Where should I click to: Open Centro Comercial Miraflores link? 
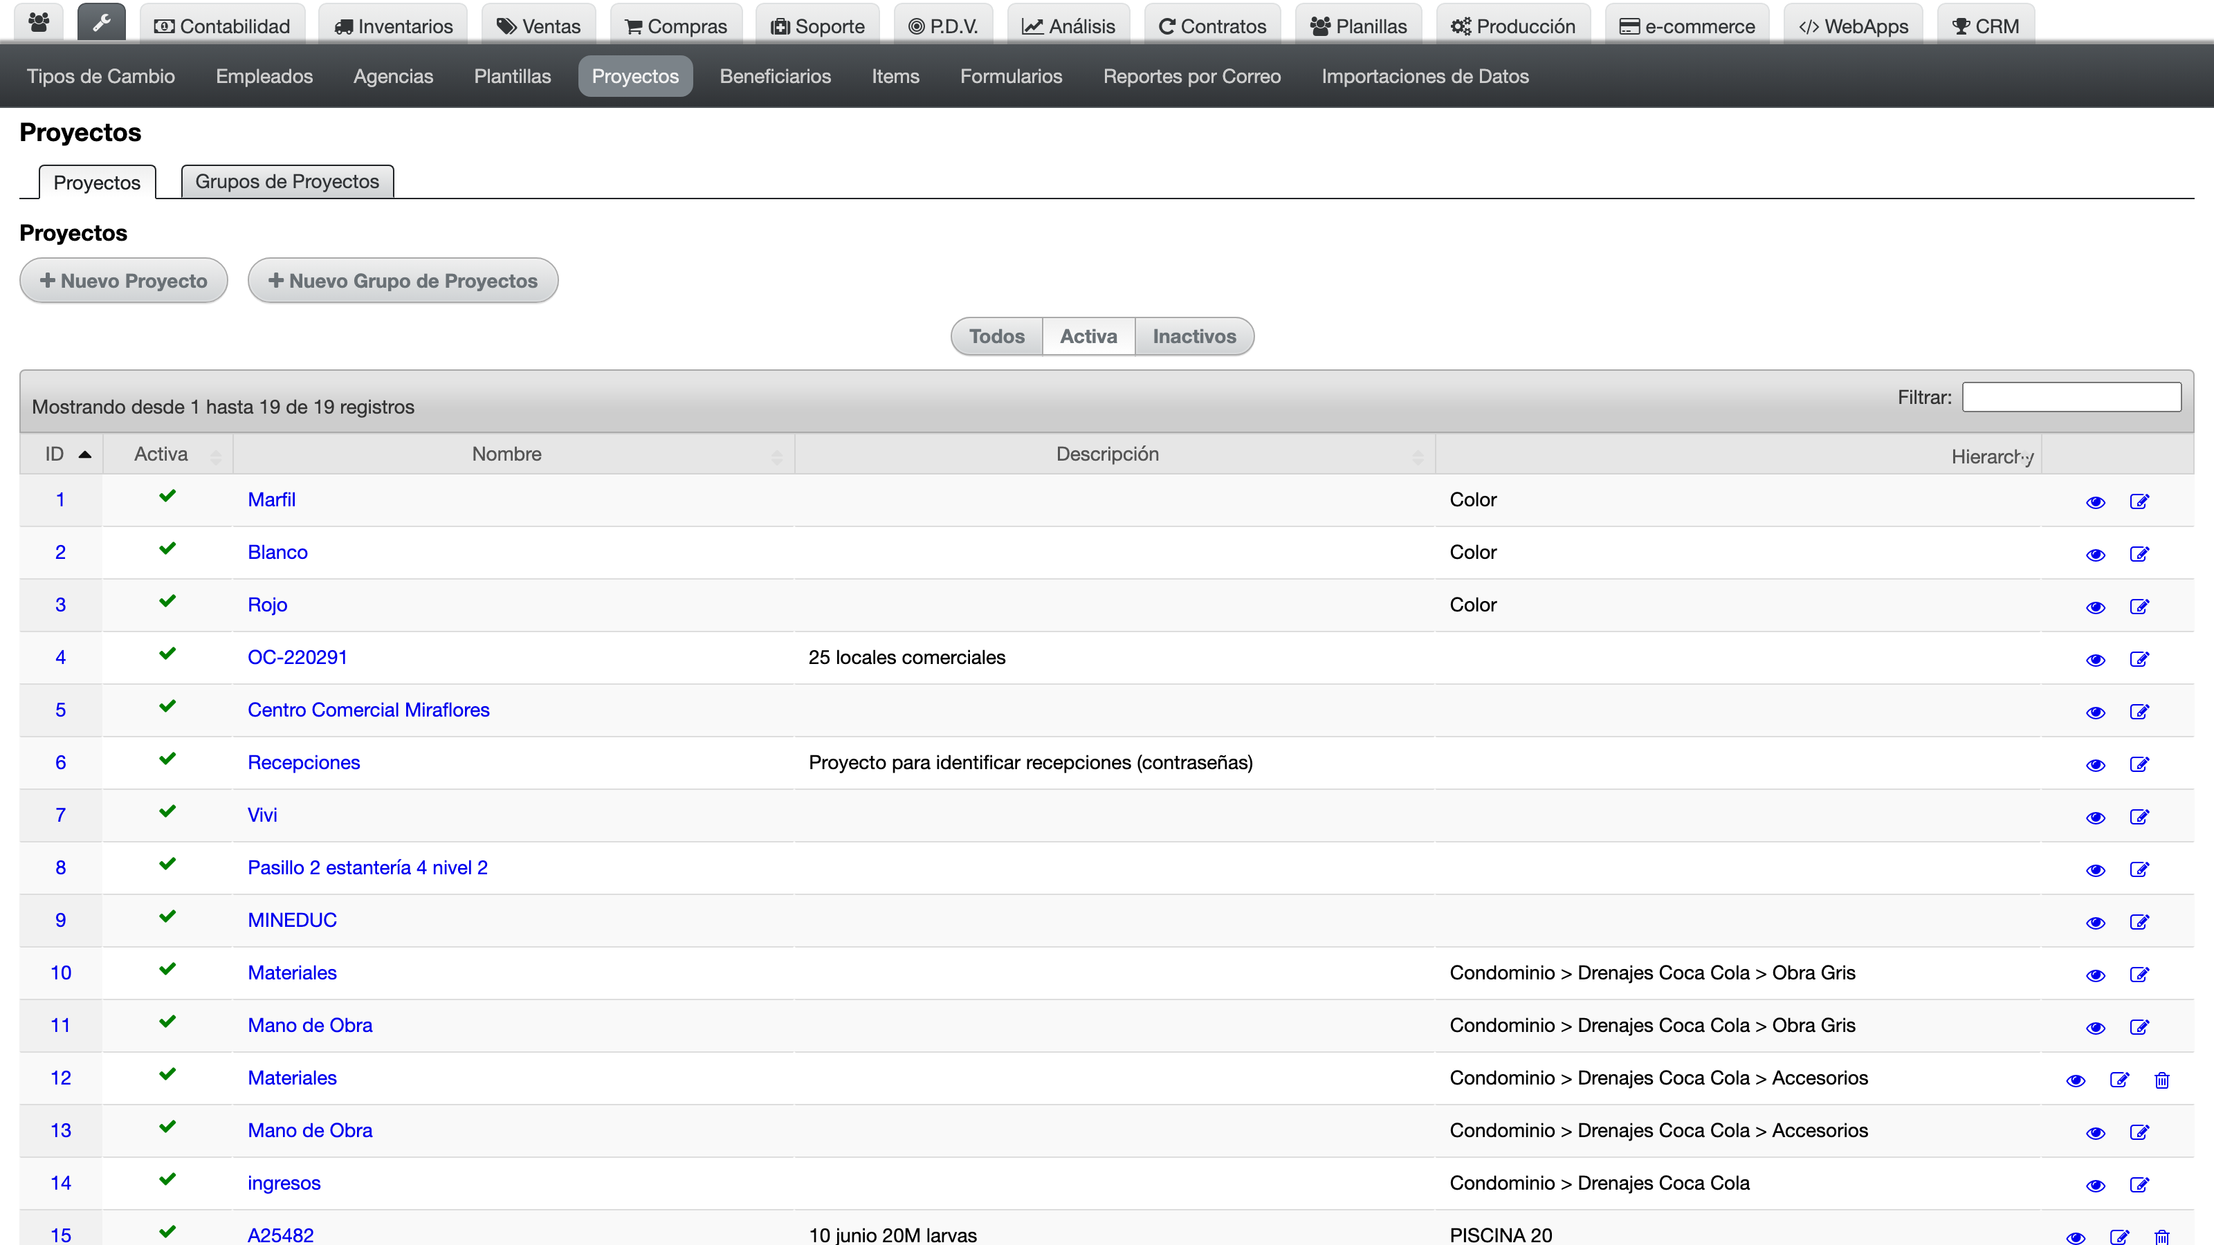(x=369, y=710)
